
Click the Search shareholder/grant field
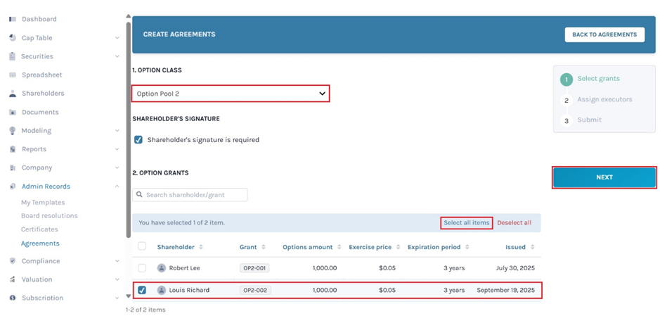(190, 195)
